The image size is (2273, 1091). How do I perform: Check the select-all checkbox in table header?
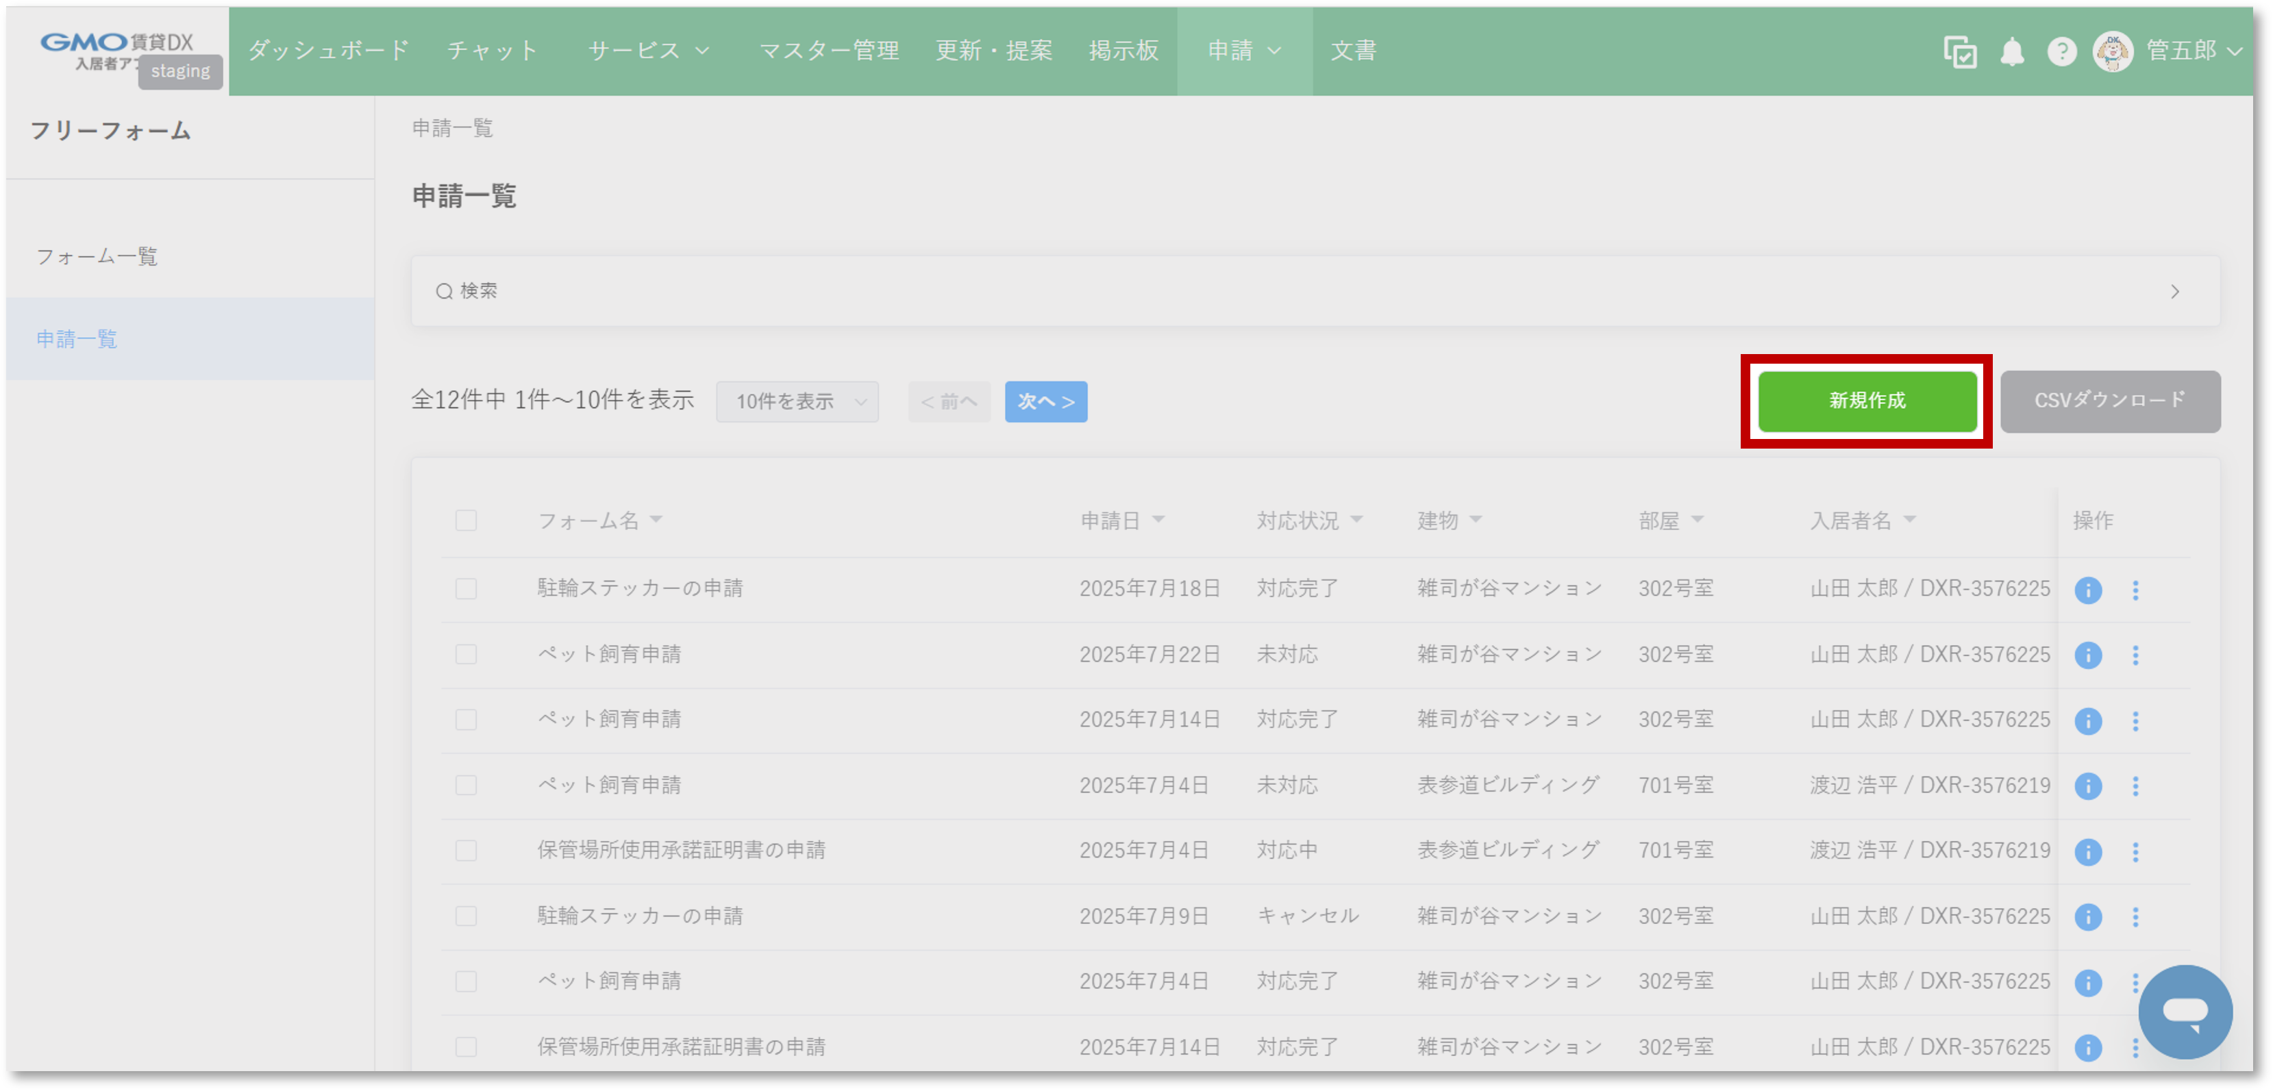point(466,521)
